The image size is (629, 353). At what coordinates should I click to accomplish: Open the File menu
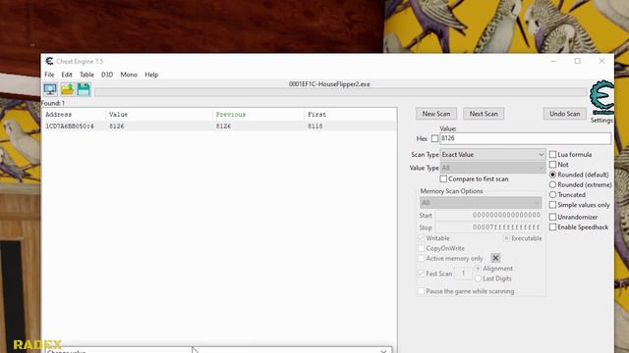49,75
